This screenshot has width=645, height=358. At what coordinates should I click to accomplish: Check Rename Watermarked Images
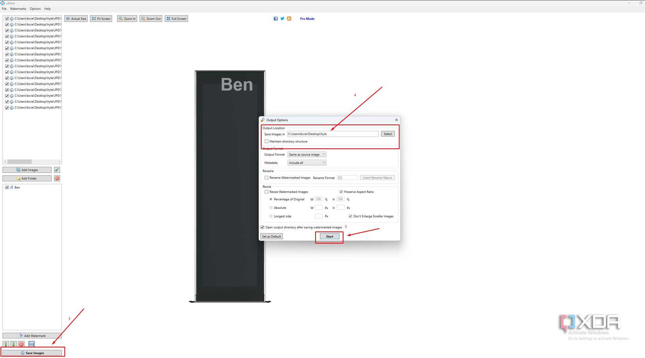(267, 178)
